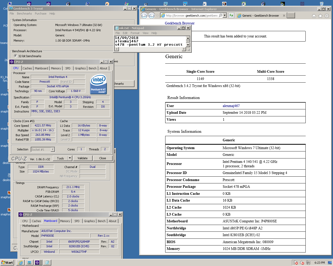333x266 pixels.
Task: Click the Close button in CPU-Z
Action: [103, 158]
